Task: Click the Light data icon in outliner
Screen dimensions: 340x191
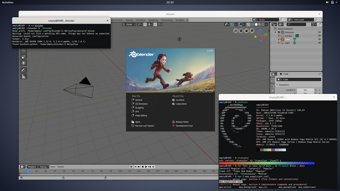Action: point(295,43)
